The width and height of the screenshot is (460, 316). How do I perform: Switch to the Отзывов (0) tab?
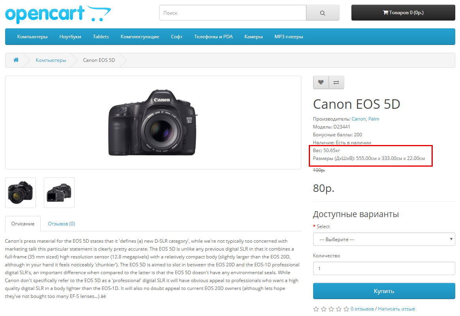(x=62, y=224)
